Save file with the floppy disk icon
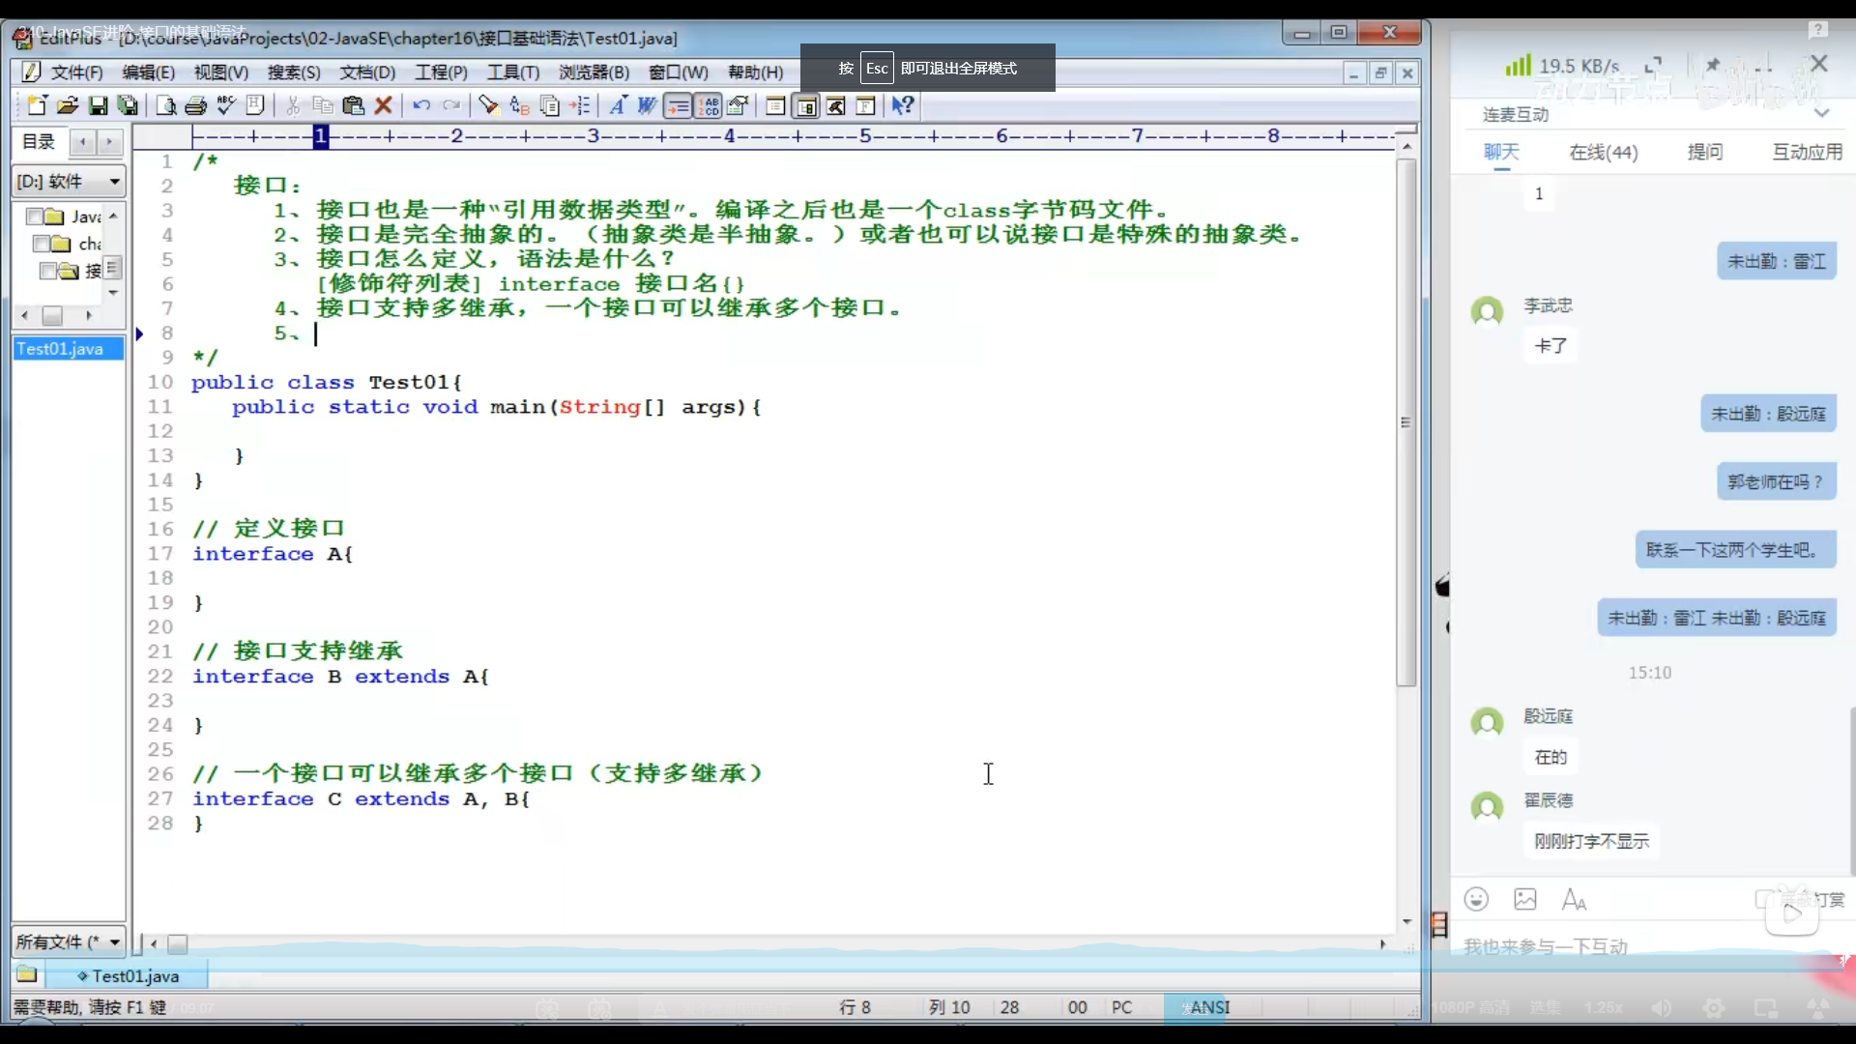 (98, 105)
